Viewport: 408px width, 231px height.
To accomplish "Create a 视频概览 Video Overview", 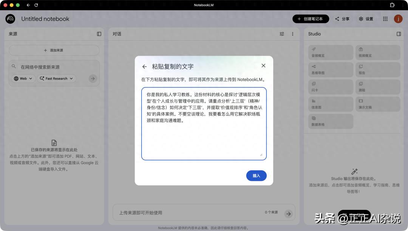I will (x=378, y=52).
